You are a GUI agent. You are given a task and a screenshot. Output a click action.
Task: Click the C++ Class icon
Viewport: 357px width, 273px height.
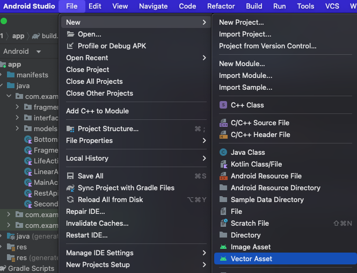[223, 105]
